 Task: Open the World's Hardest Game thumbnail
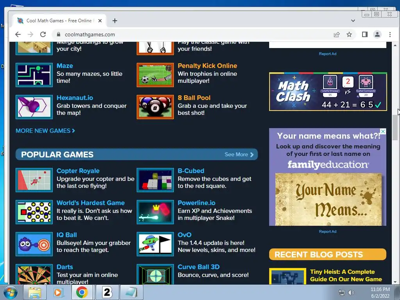click(34, 212)
